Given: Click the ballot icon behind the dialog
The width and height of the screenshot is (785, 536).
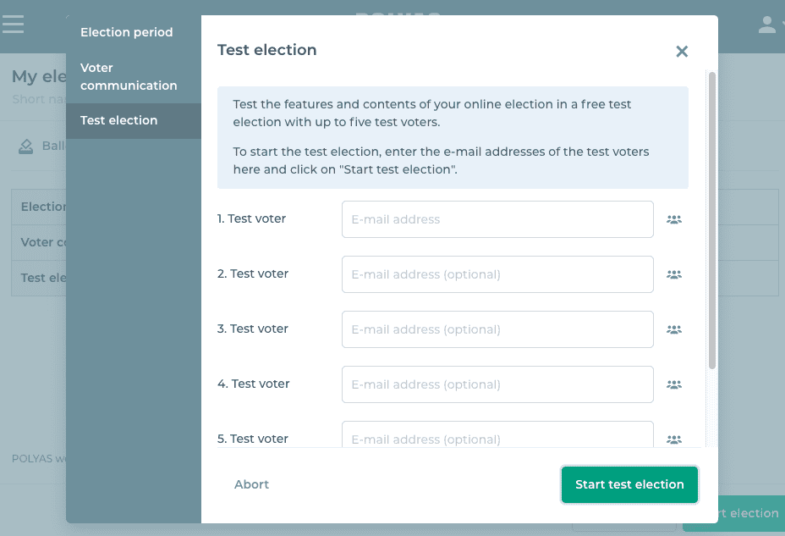Looking at the screenshot, I should pyautogui.click(x=26, y=146).
